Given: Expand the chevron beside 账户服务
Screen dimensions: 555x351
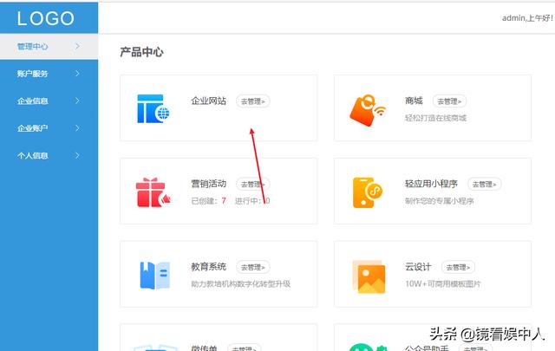Looking at the screenshot, I should pos(77,74).
